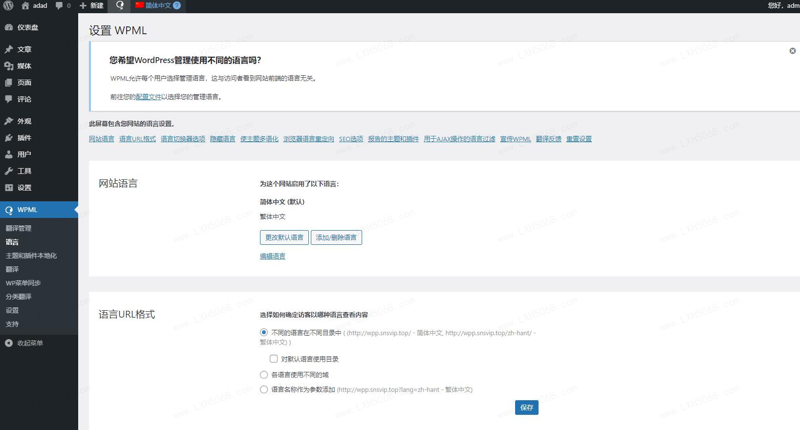Enable 对默认语言使用目录 checkbox

(x=274, y=359)
